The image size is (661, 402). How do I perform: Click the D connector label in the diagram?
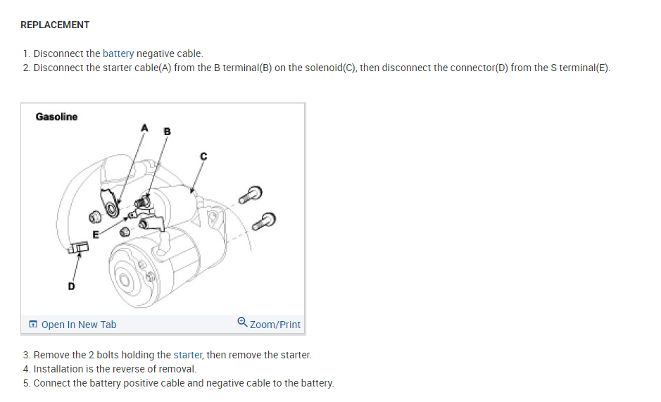pos(71,287)
